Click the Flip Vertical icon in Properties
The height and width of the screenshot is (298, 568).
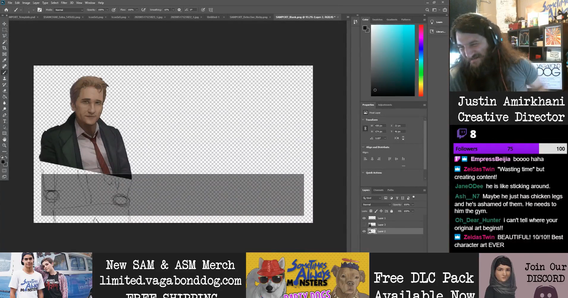point(403,138)
